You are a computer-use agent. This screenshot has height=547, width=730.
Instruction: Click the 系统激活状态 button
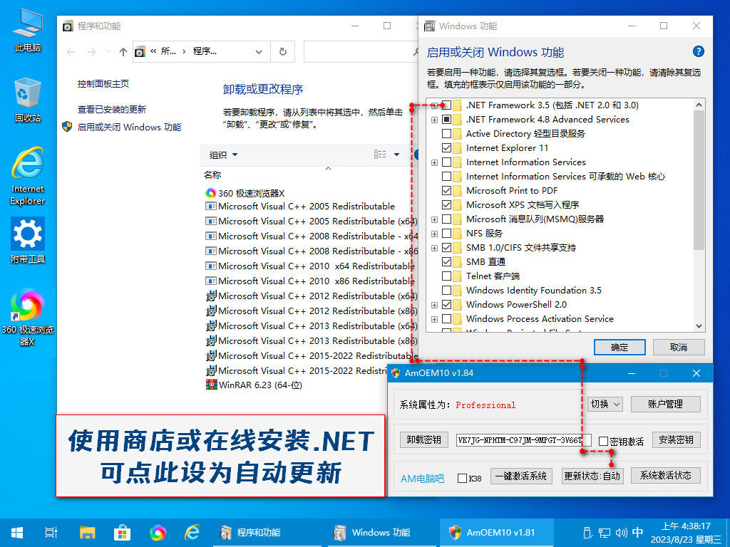click(x=666, y=475)
